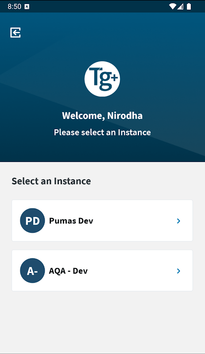Screen dimensions: 205x354
Task: Click the Please select an Instance subtitle
Action: point(102,132)
